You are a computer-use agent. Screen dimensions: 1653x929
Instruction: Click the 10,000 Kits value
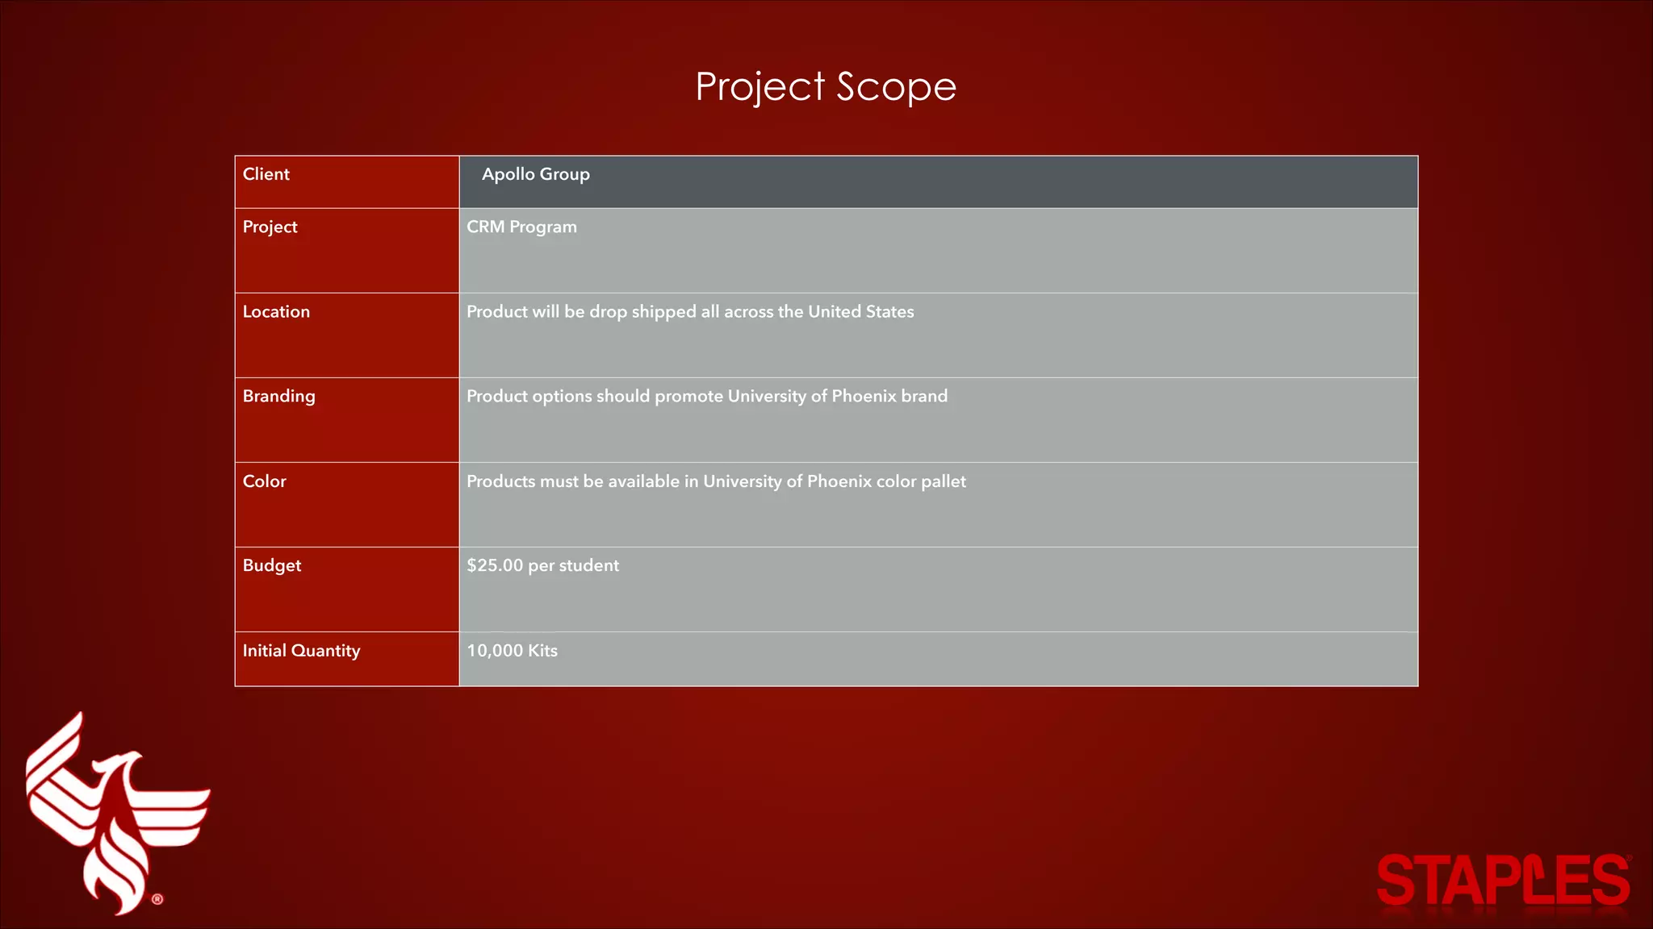(x=512, y=651)
